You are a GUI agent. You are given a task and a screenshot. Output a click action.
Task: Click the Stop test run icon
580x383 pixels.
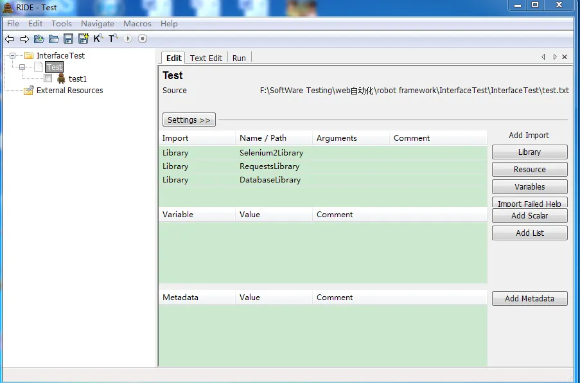[x=143, y=39]
